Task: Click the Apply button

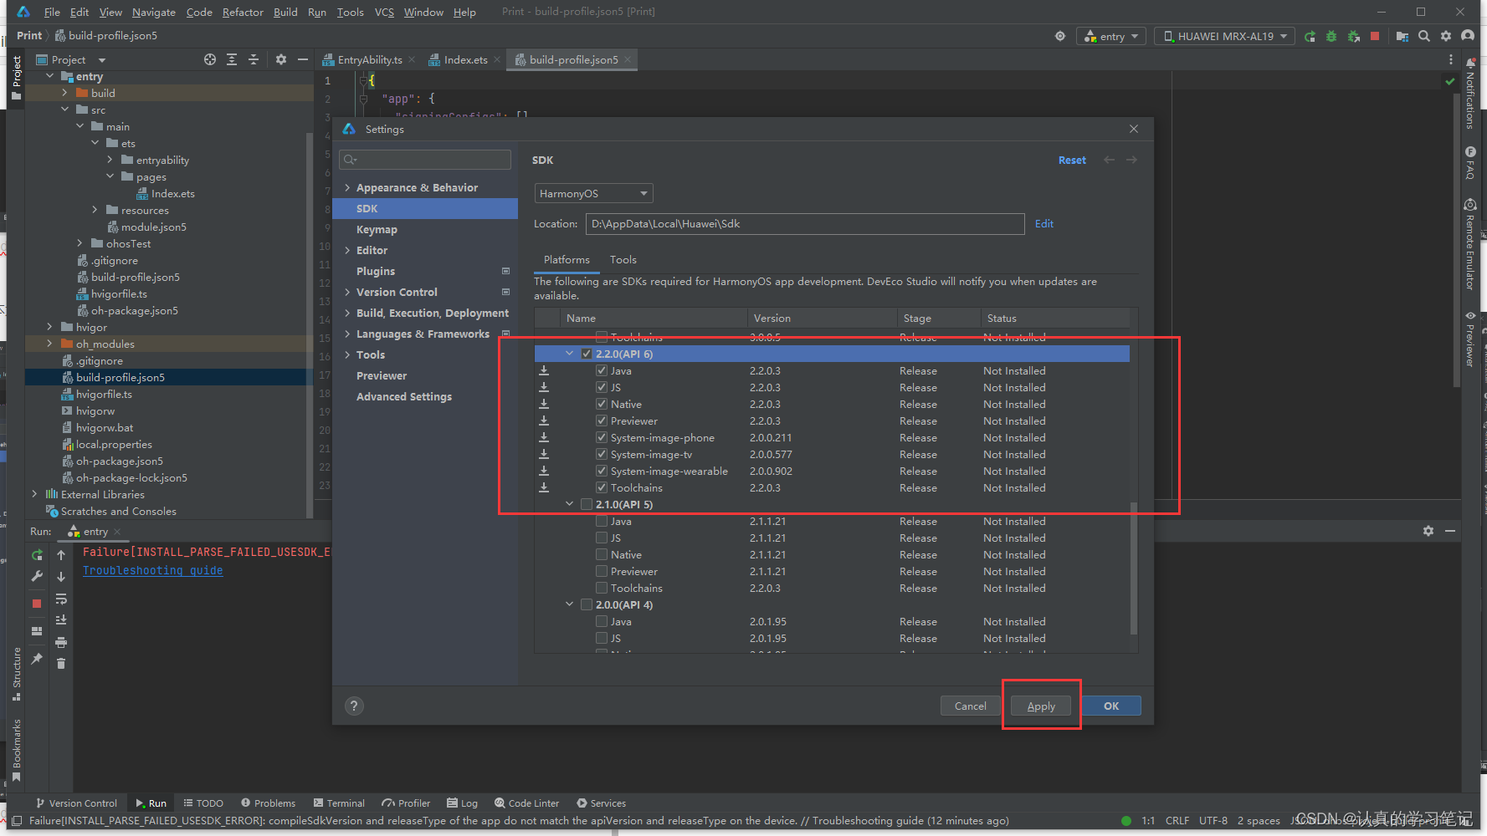Action: pyautogui.click(x=1041, y=706)
